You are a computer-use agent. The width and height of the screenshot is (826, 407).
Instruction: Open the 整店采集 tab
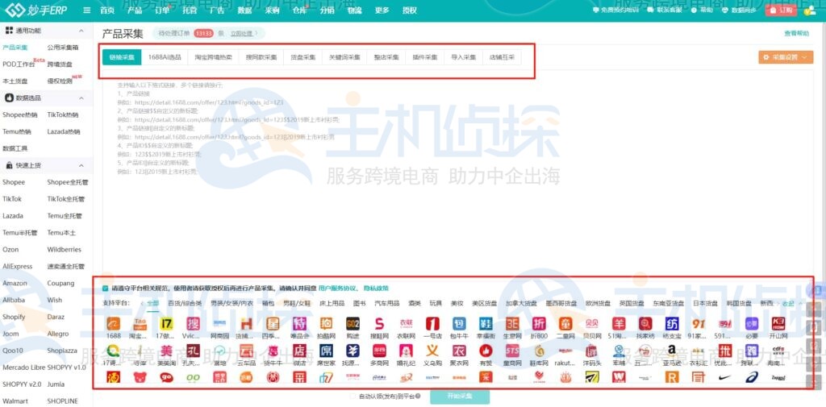[x=386, y=57]
